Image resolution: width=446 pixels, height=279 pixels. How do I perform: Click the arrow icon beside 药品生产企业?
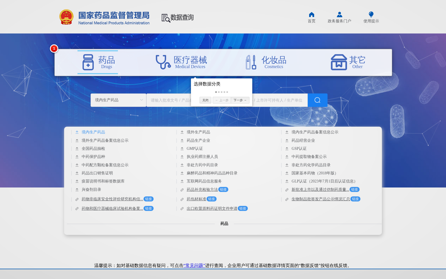[182, 141]
